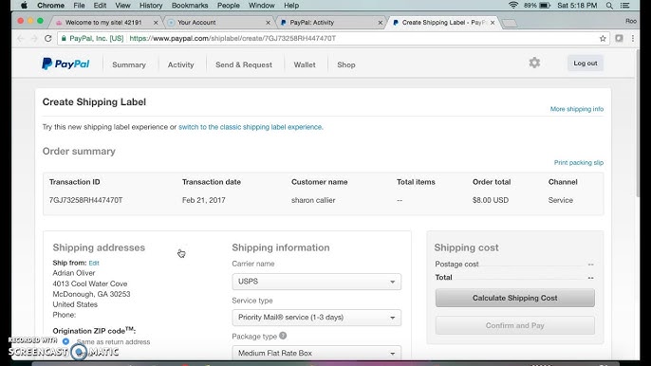Open the Service type Priority Mail dropdown
The height and width of the screenshot is (366, 651).
click(316, 318)
